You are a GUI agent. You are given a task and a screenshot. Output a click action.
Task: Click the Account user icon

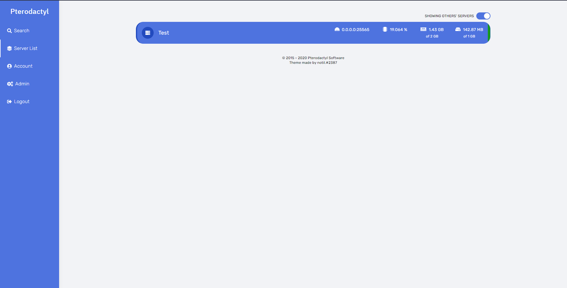click(x=9, y=66)
